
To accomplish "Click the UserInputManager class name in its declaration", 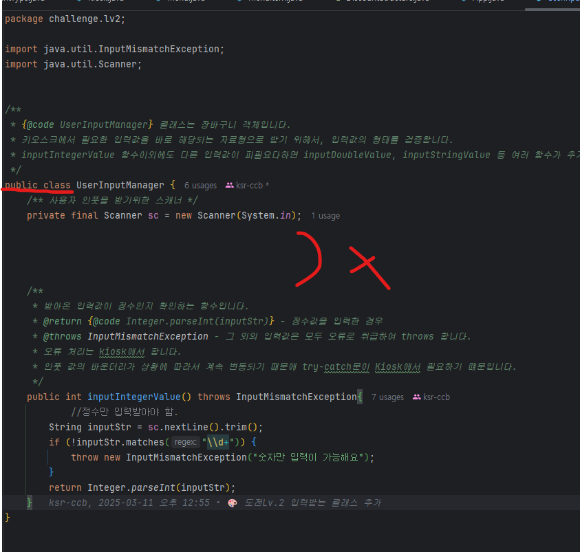I will (120, 185).
